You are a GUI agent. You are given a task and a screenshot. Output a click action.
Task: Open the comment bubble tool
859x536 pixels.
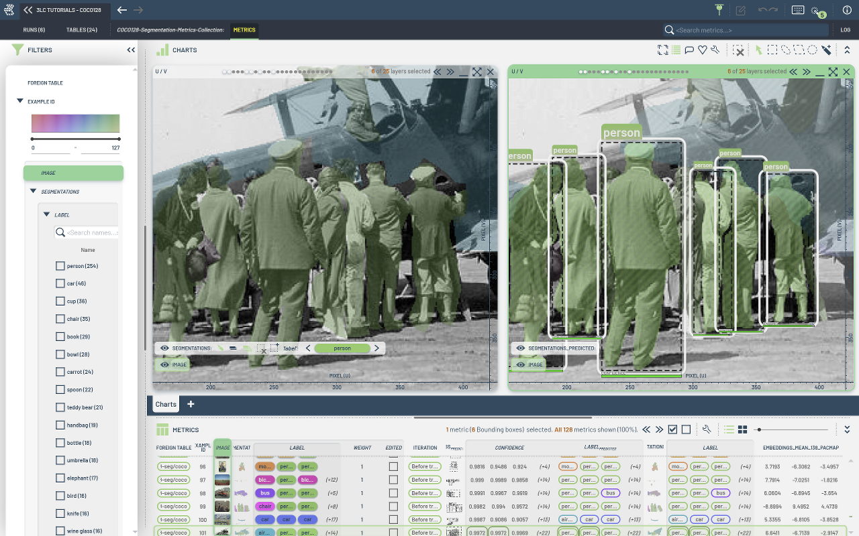689,50
